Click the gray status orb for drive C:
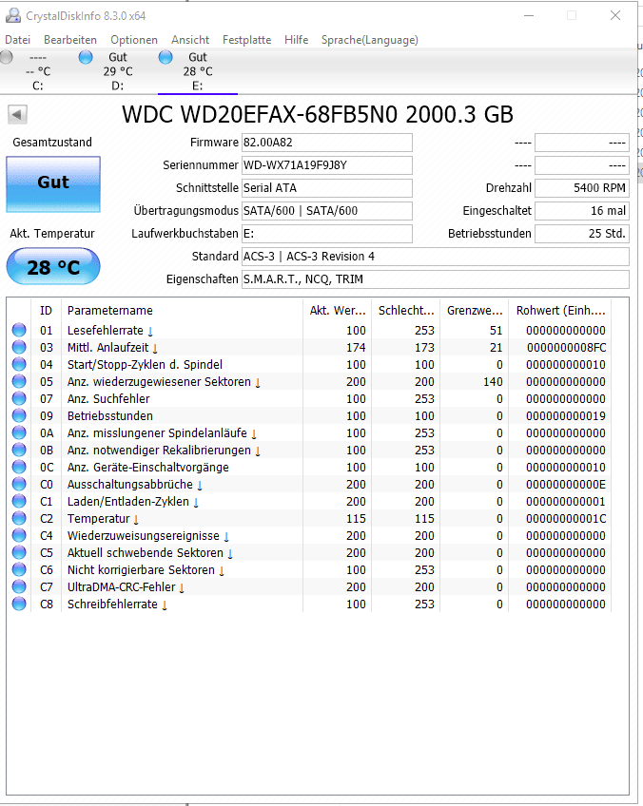The image size is (643, 806). (6, 57)
